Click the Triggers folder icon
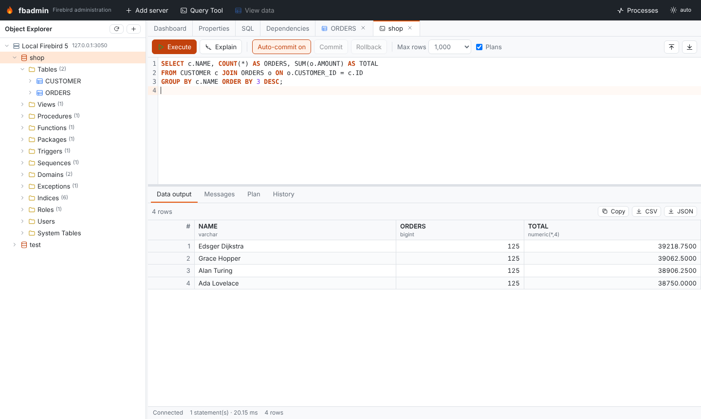 pyautogui.click(x=32, y=151)
